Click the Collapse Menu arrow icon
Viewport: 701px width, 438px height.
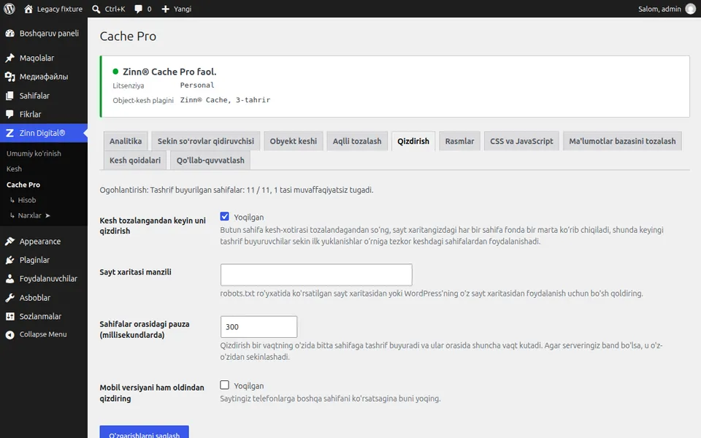pos(9,335)
